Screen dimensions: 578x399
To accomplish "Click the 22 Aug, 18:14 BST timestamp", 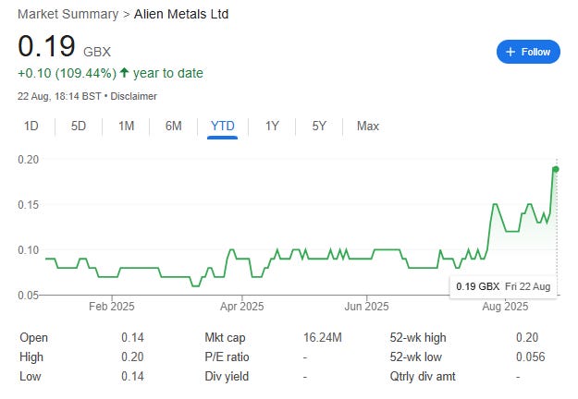I will pyautogui.click(x=59, y=96).
